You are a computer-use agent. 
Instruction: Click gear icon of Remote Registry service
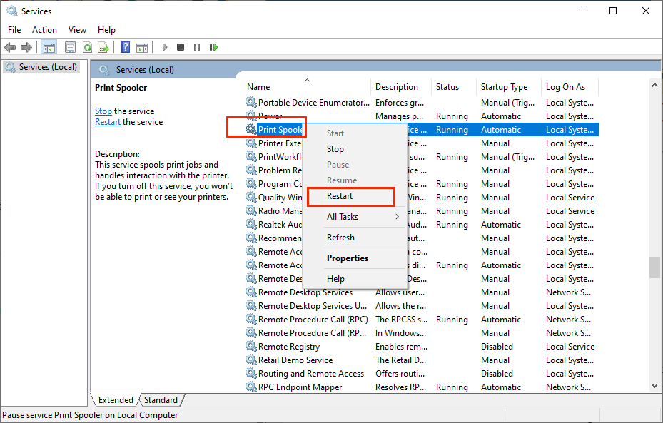[251, 347]
